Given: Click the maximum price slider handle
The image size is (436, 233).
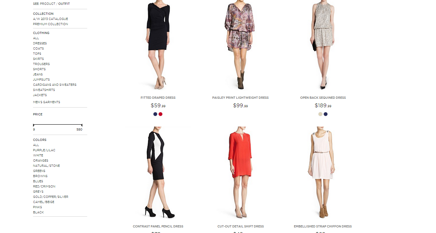Looking at the screenshot, I should (x=82, y=125).
